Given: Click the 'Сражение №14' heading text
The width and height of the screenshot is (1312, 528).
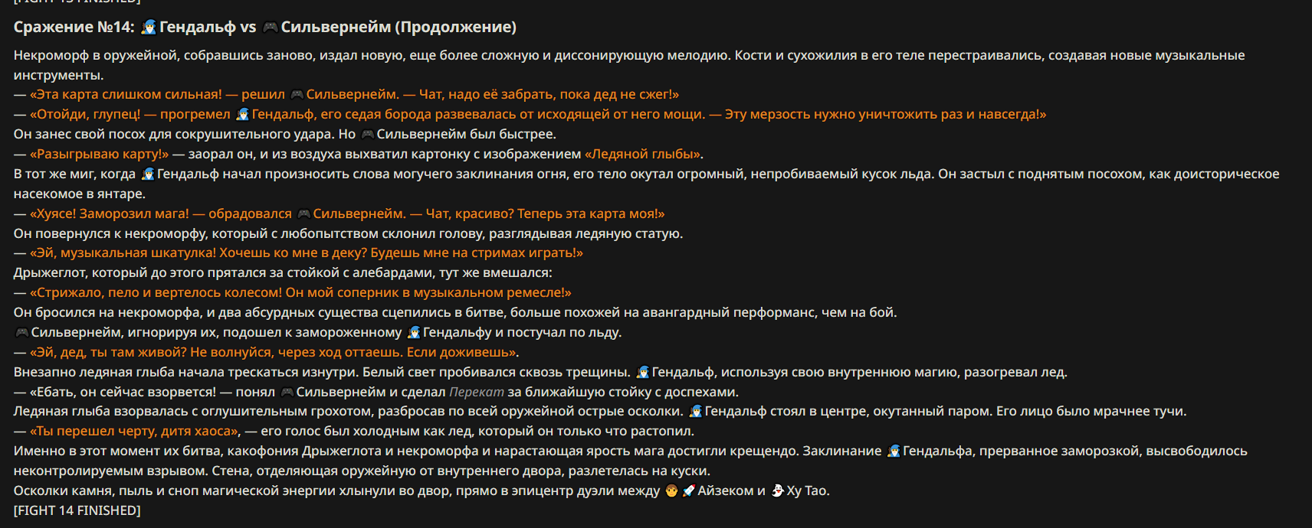Looking at the screenshot, I should click(x=74, y=28).
